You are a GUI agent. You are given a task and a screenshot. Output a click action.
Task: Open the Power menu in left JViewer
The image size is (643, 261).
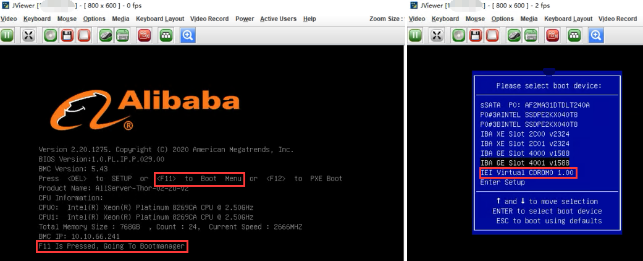tap(245, 19)
